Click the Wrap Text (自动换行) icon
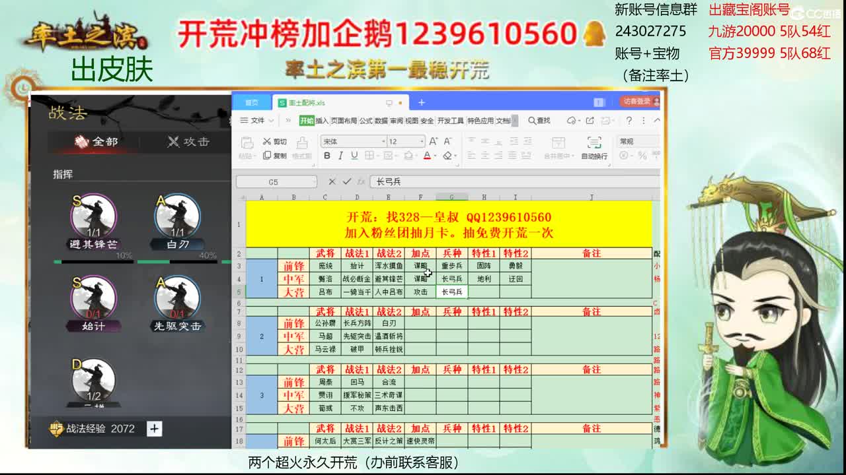The width and height of the screenshot is (846, 475). (594, 142)
